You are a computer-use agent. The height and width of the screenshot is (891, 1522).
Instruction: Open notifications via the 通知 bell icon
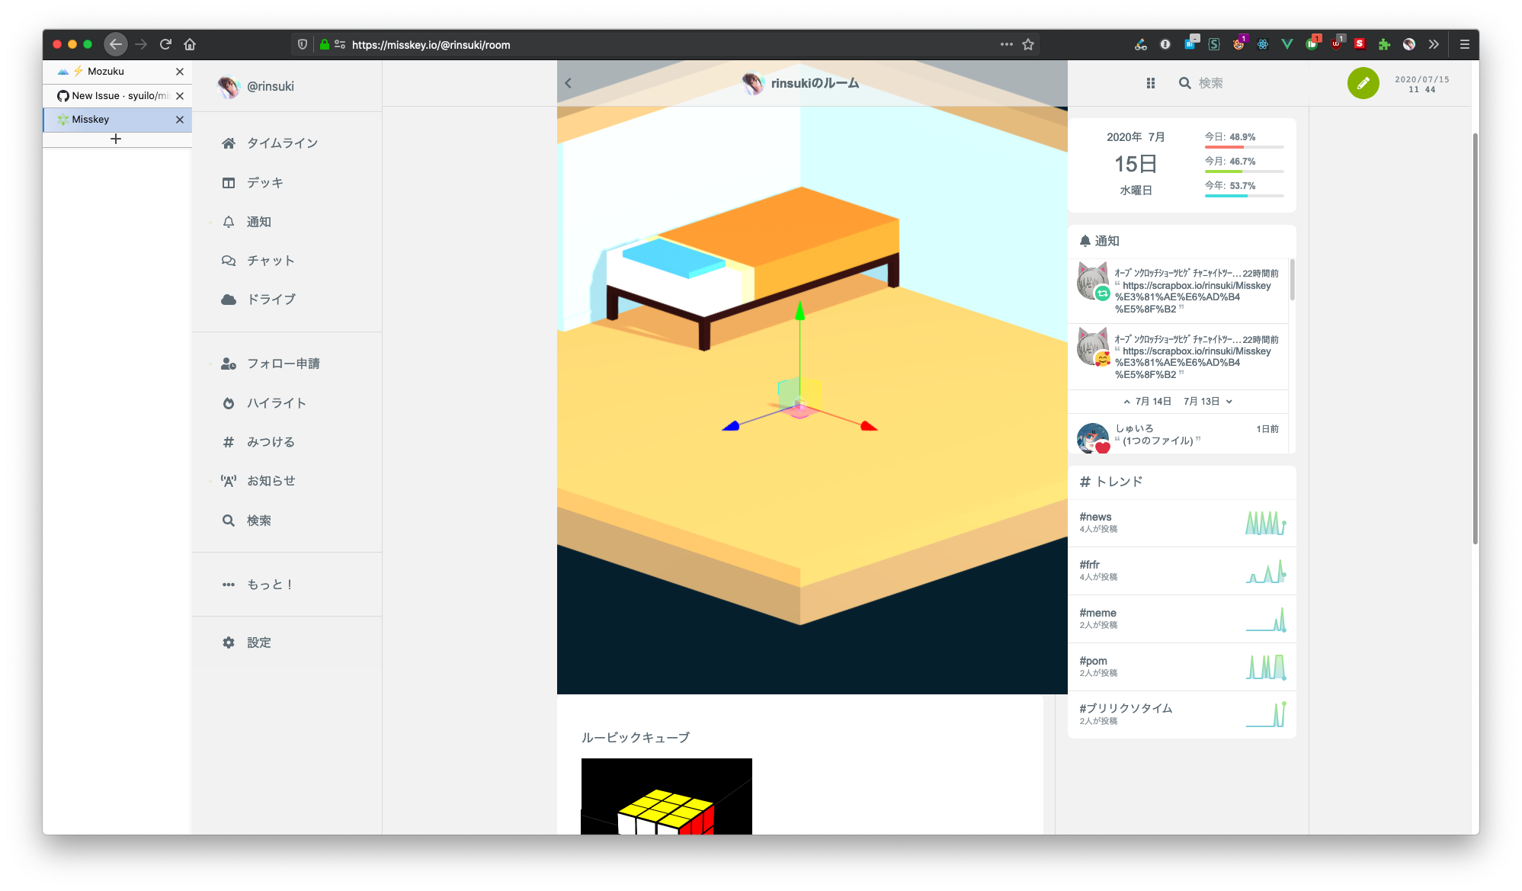pyautogui.click(x=228, y=222)
